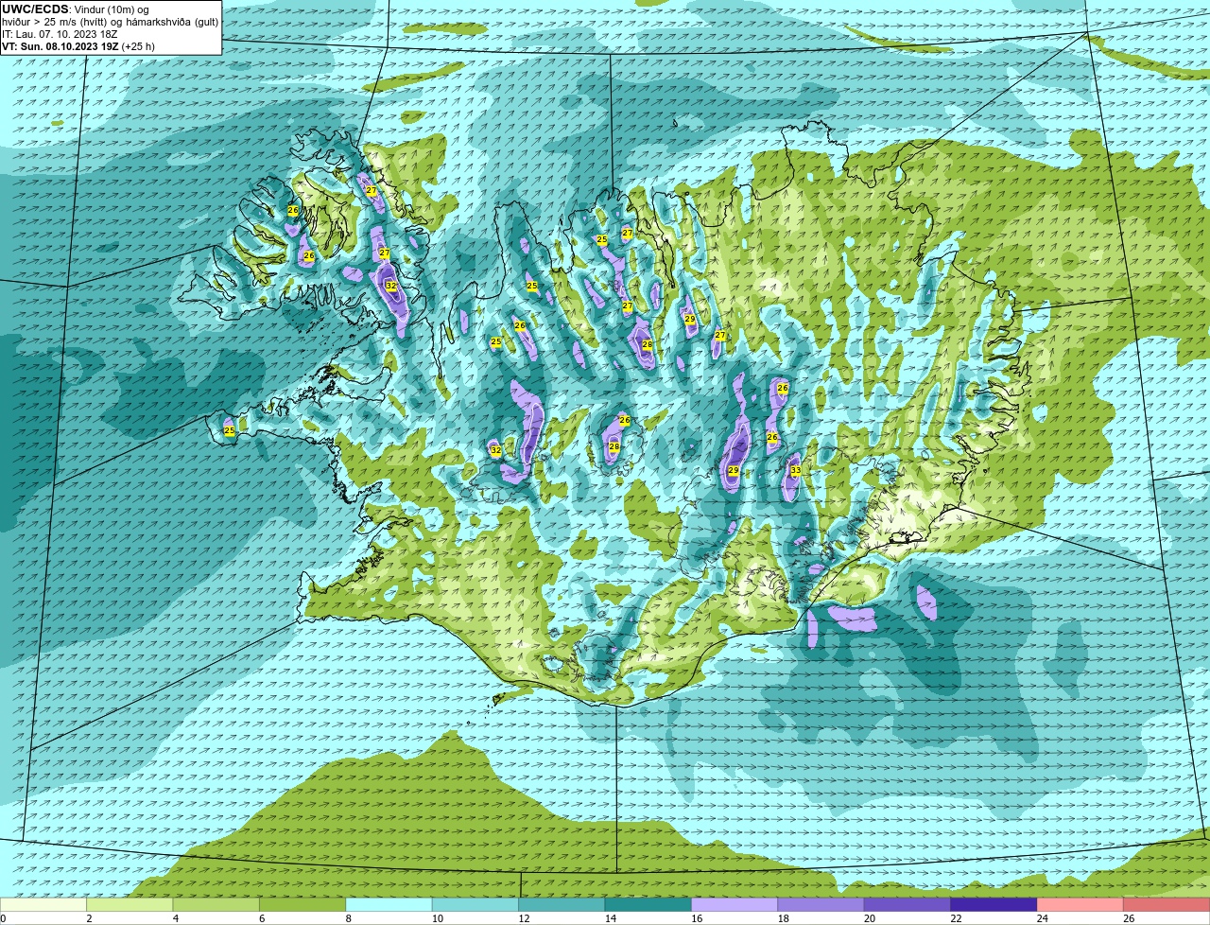Select the 2–4 m/s legend color swatch
This screenshot has height=925, width=1210.
coord(130,904)
